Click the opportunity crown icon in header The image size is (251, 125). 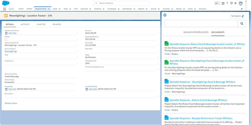(x=6, y=16)
